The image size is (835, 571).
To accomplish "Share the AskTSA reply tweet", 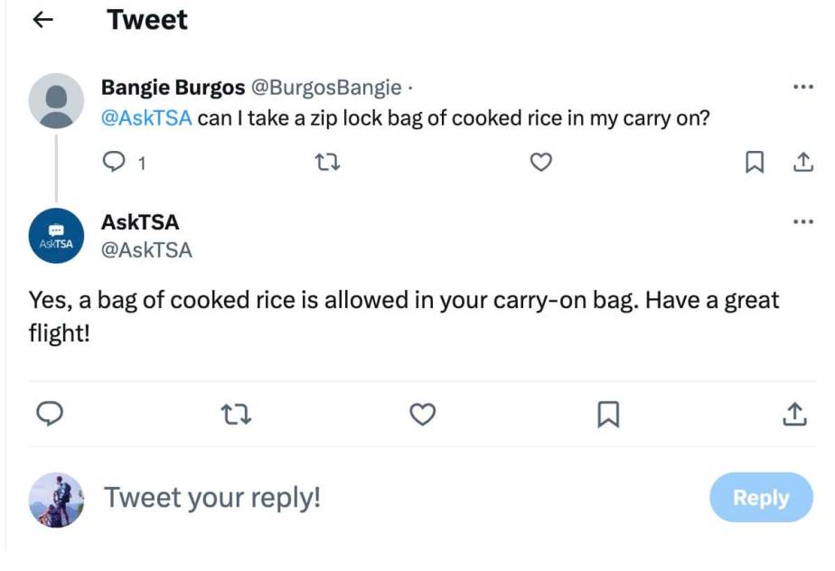I will [x=795, y=415].
